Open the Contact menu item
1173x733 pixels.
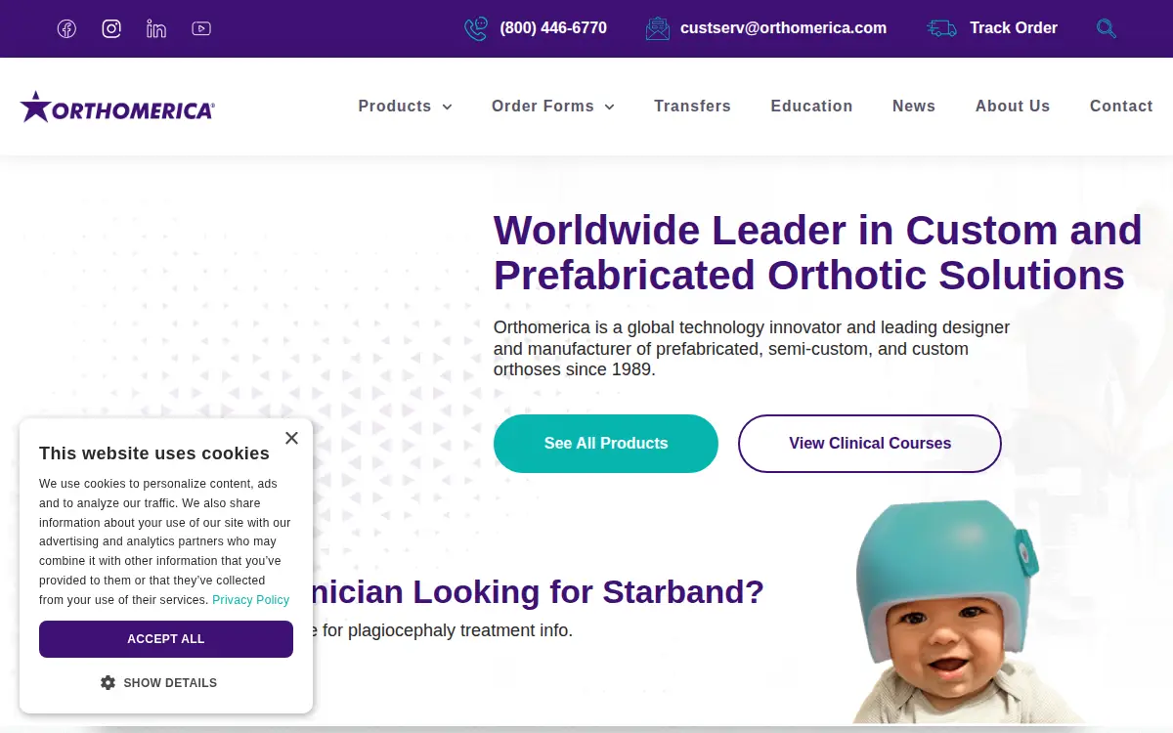click(1121, 106)
